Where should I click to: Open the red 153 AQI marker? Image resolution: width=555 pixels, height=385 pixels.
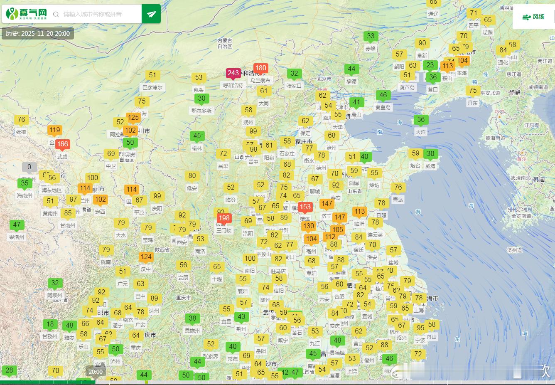pyautogui.click(x=305, y=207)
